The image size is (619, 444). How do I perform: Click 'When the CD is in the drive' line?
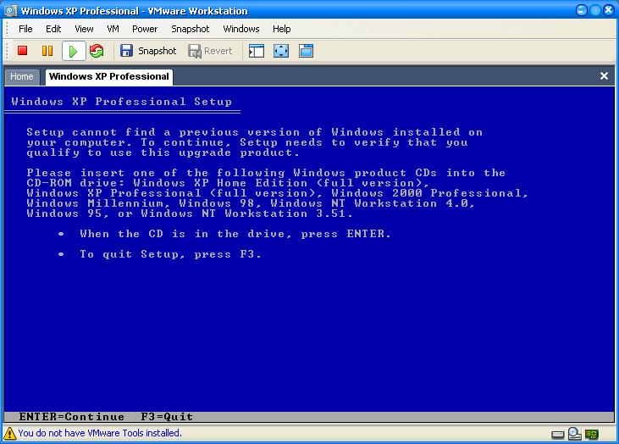point(235,234)
